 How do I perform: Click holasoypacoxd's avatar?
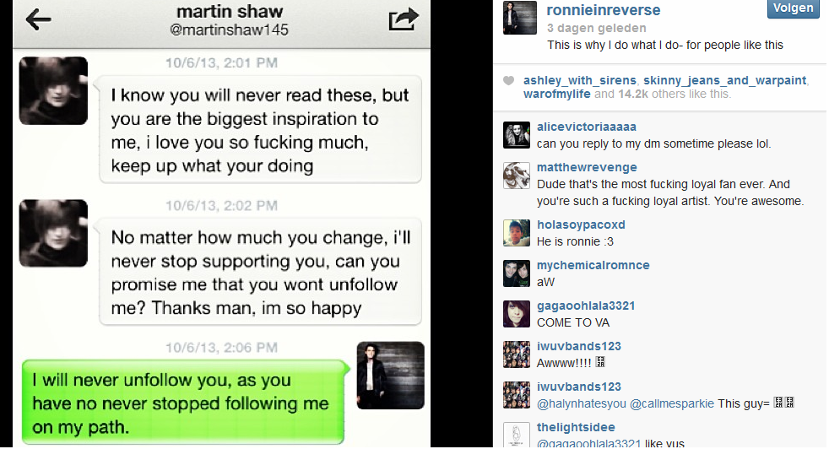click(516, 233)
